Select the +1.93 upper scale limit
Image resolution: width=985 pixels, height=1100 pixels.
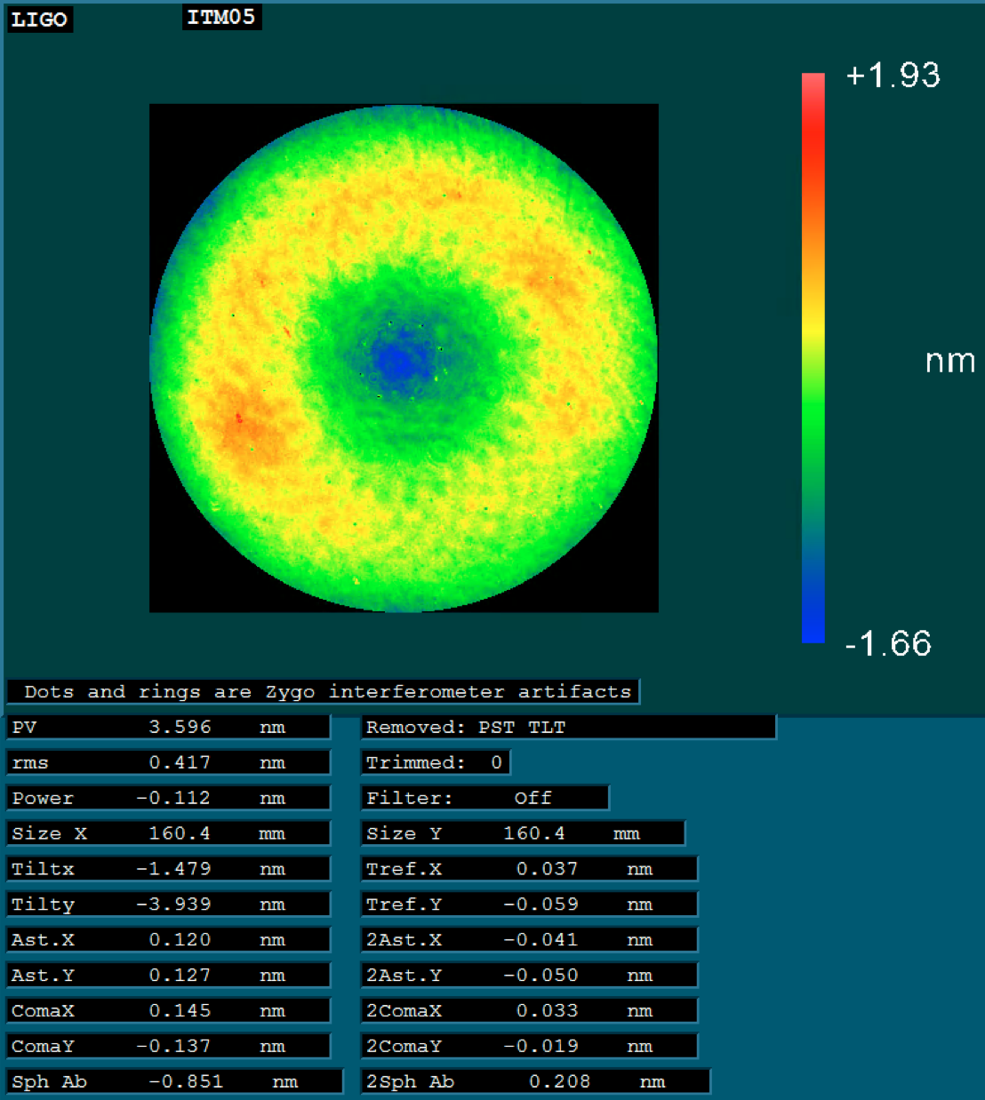pos(893,76)
